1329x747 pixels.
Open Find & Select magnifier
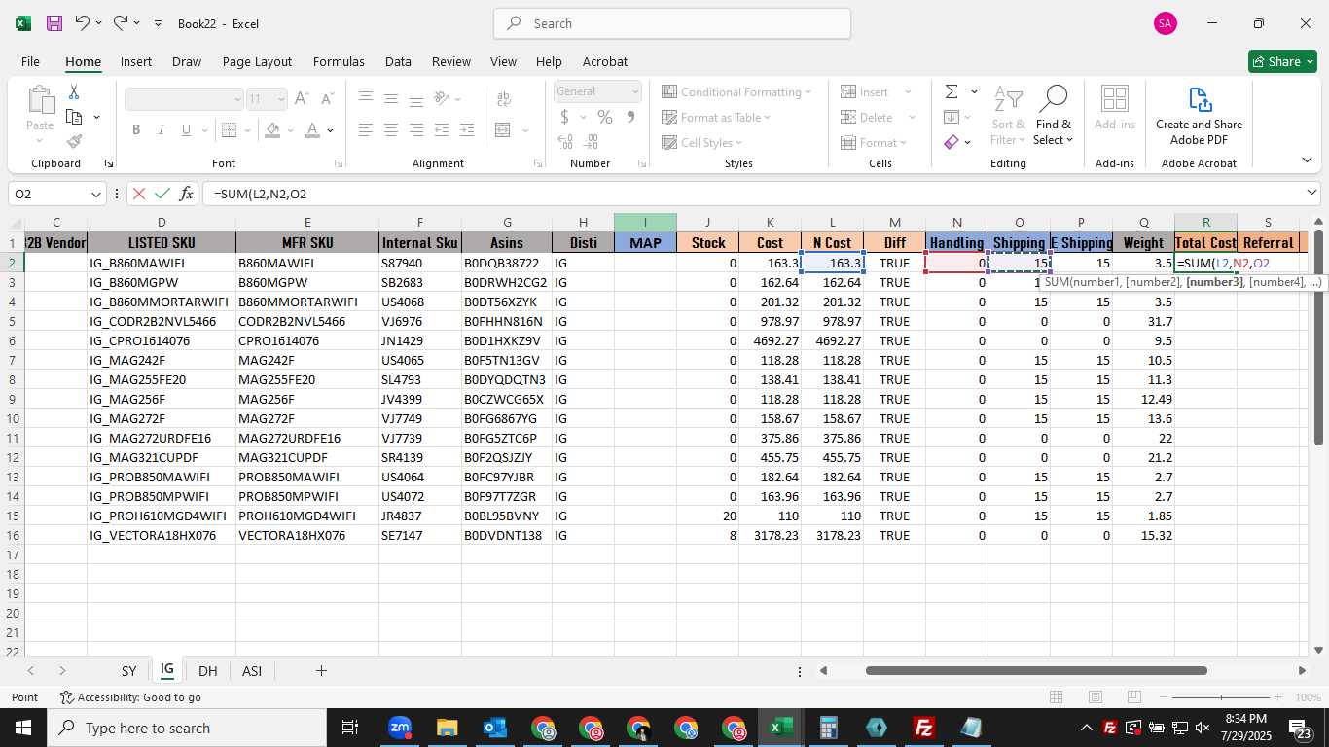click(1053, 116)
